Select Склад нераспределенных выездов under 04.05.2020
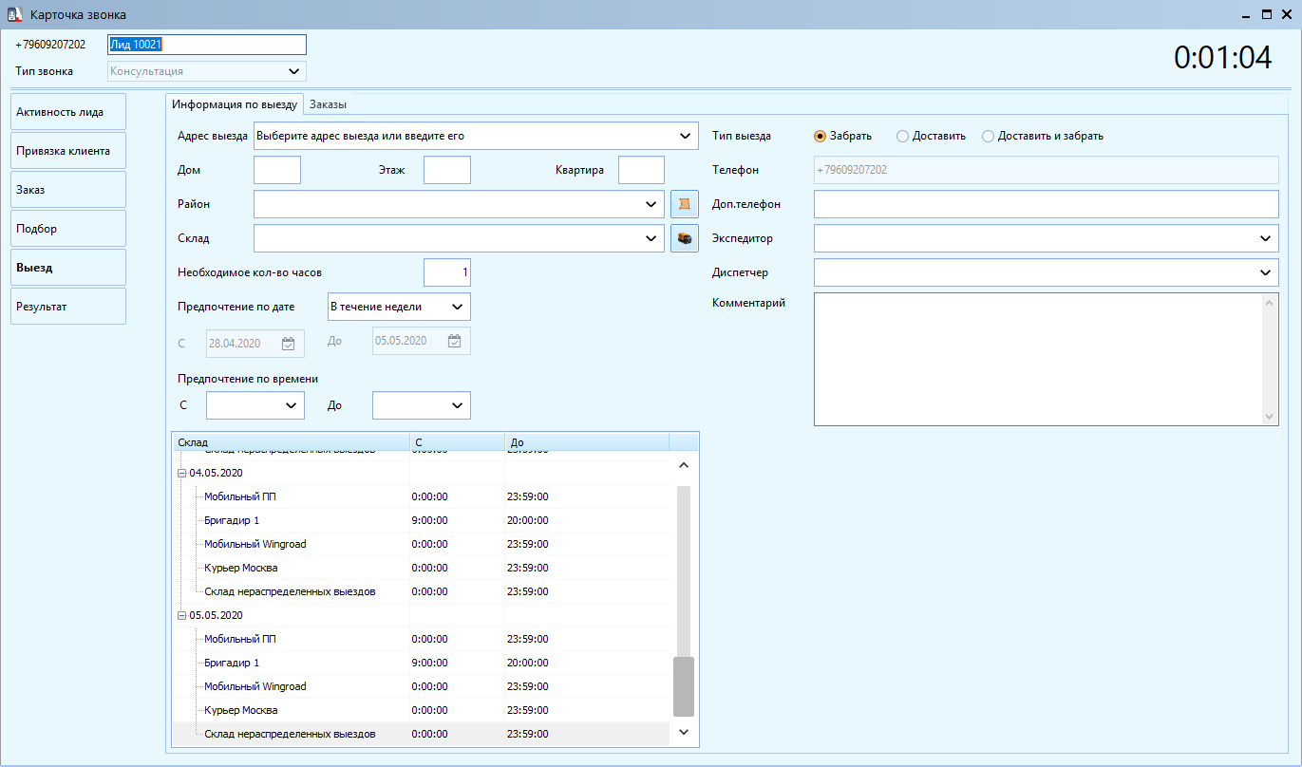This screenshot has height=767, width=1302. click(x=290, y=591)
